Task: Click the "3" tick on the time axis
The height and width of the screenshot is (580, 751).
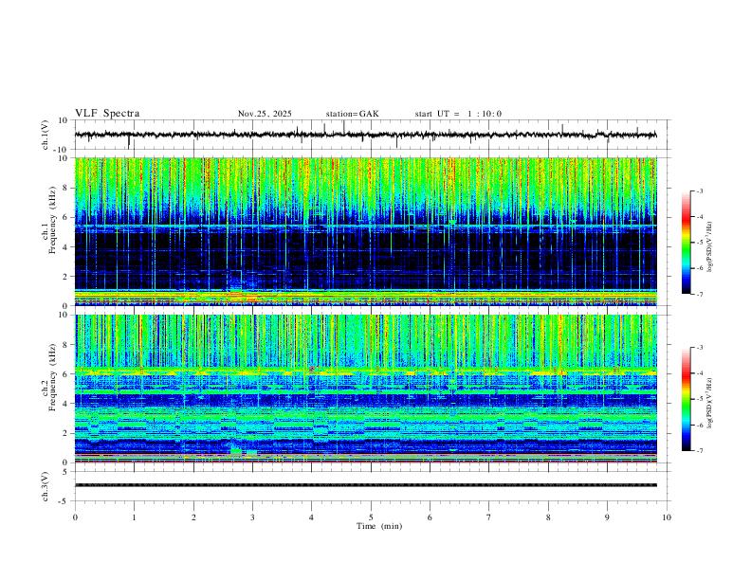Action: 252,517
